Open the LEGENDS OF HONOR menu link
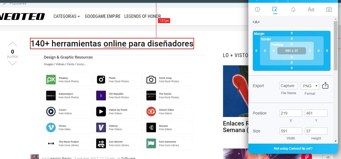Screen dimensions: 341x159 [143, 16]
